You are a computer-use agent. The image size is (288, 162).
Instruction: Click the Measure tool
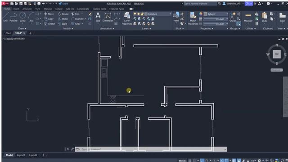pos(248,17)
